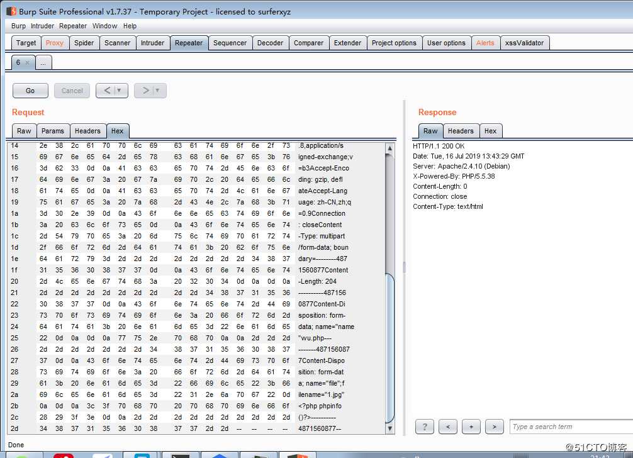Click the Go button to send the request
The image size is (633, 458).
(30, 91)
